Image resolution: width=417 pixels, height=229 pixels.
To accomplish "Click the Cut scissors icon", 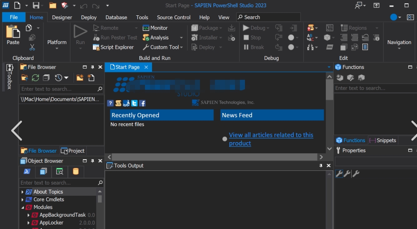I will 32,47.
